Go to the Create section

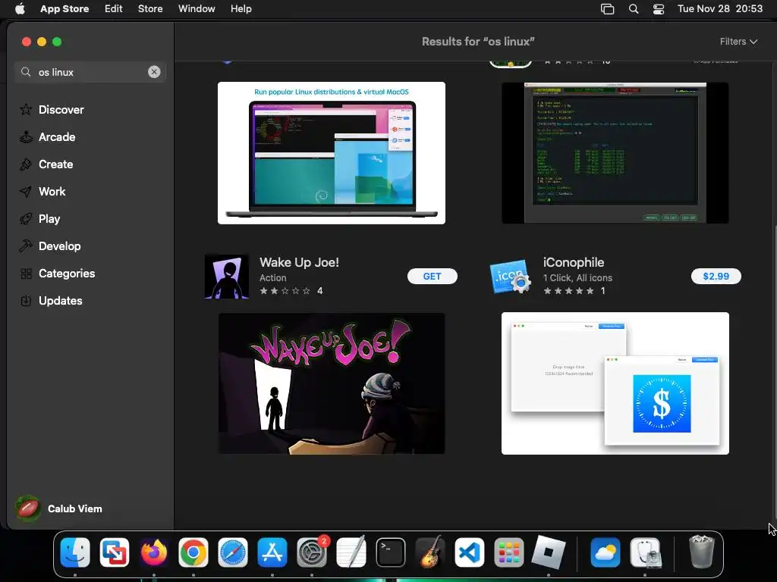pyautogui.click(x=46, y=164)
